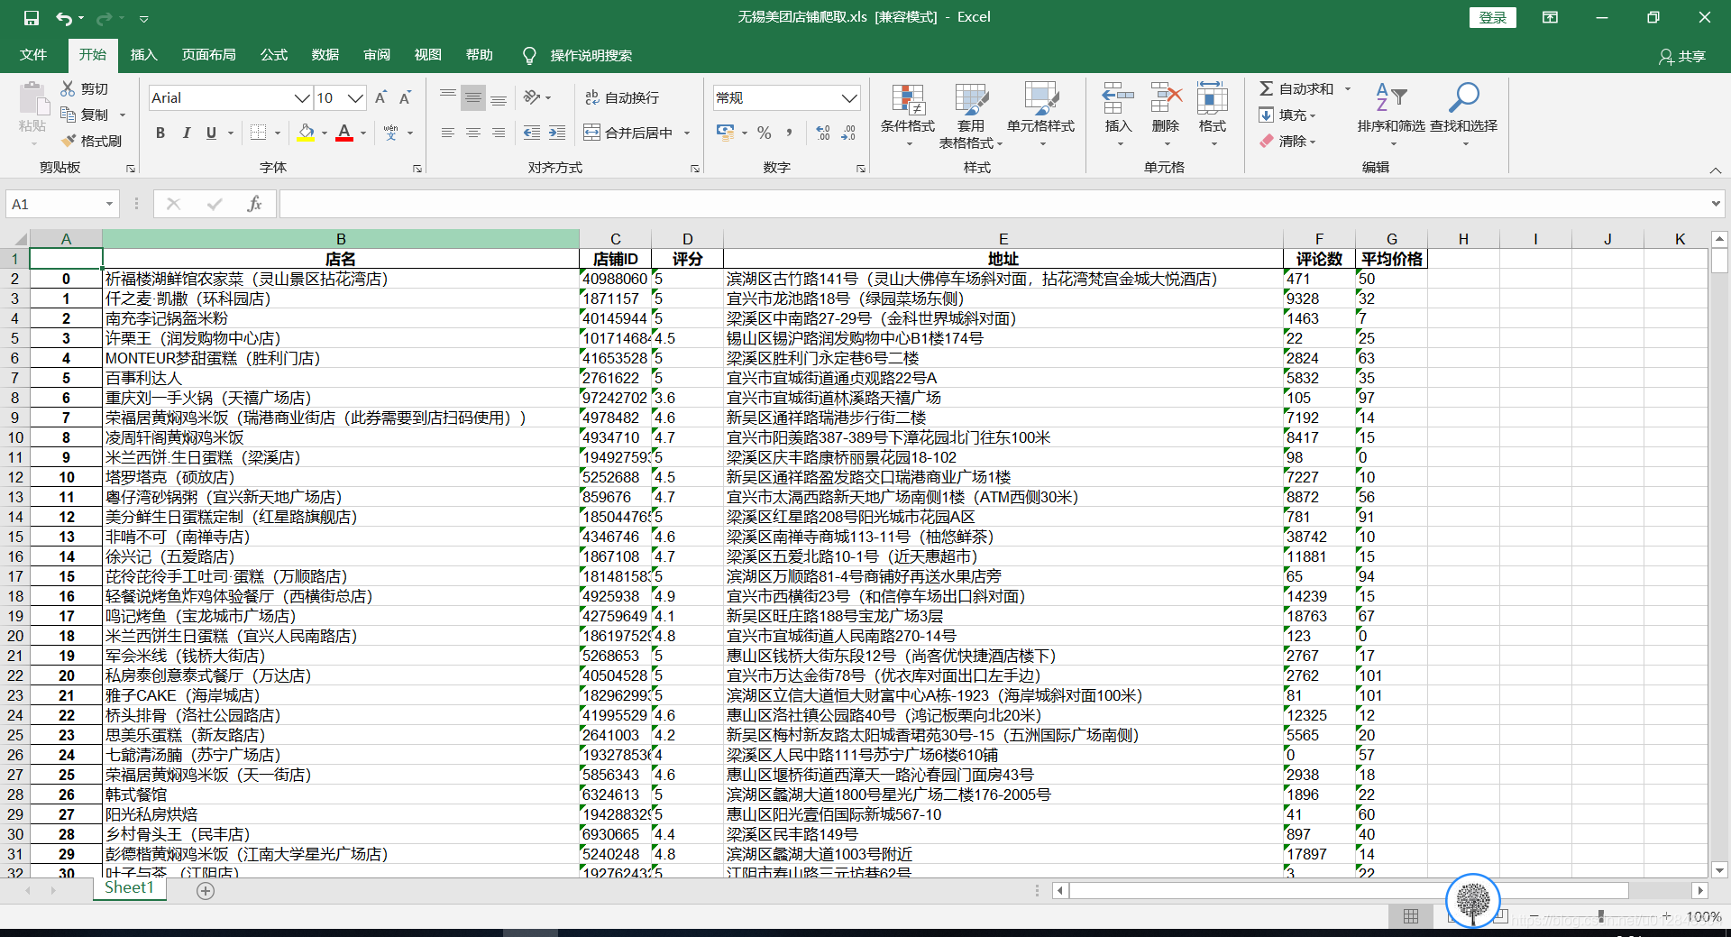Toggle center horizontal alignment
This screenshot has width=1731, height=937.
(x=472, y=133)
